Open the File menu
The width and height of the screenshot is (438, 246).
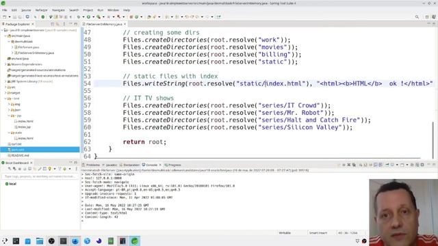click(5, 10)
